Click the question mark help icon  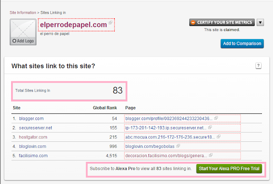pyautogui.click(x=258, y=66)
